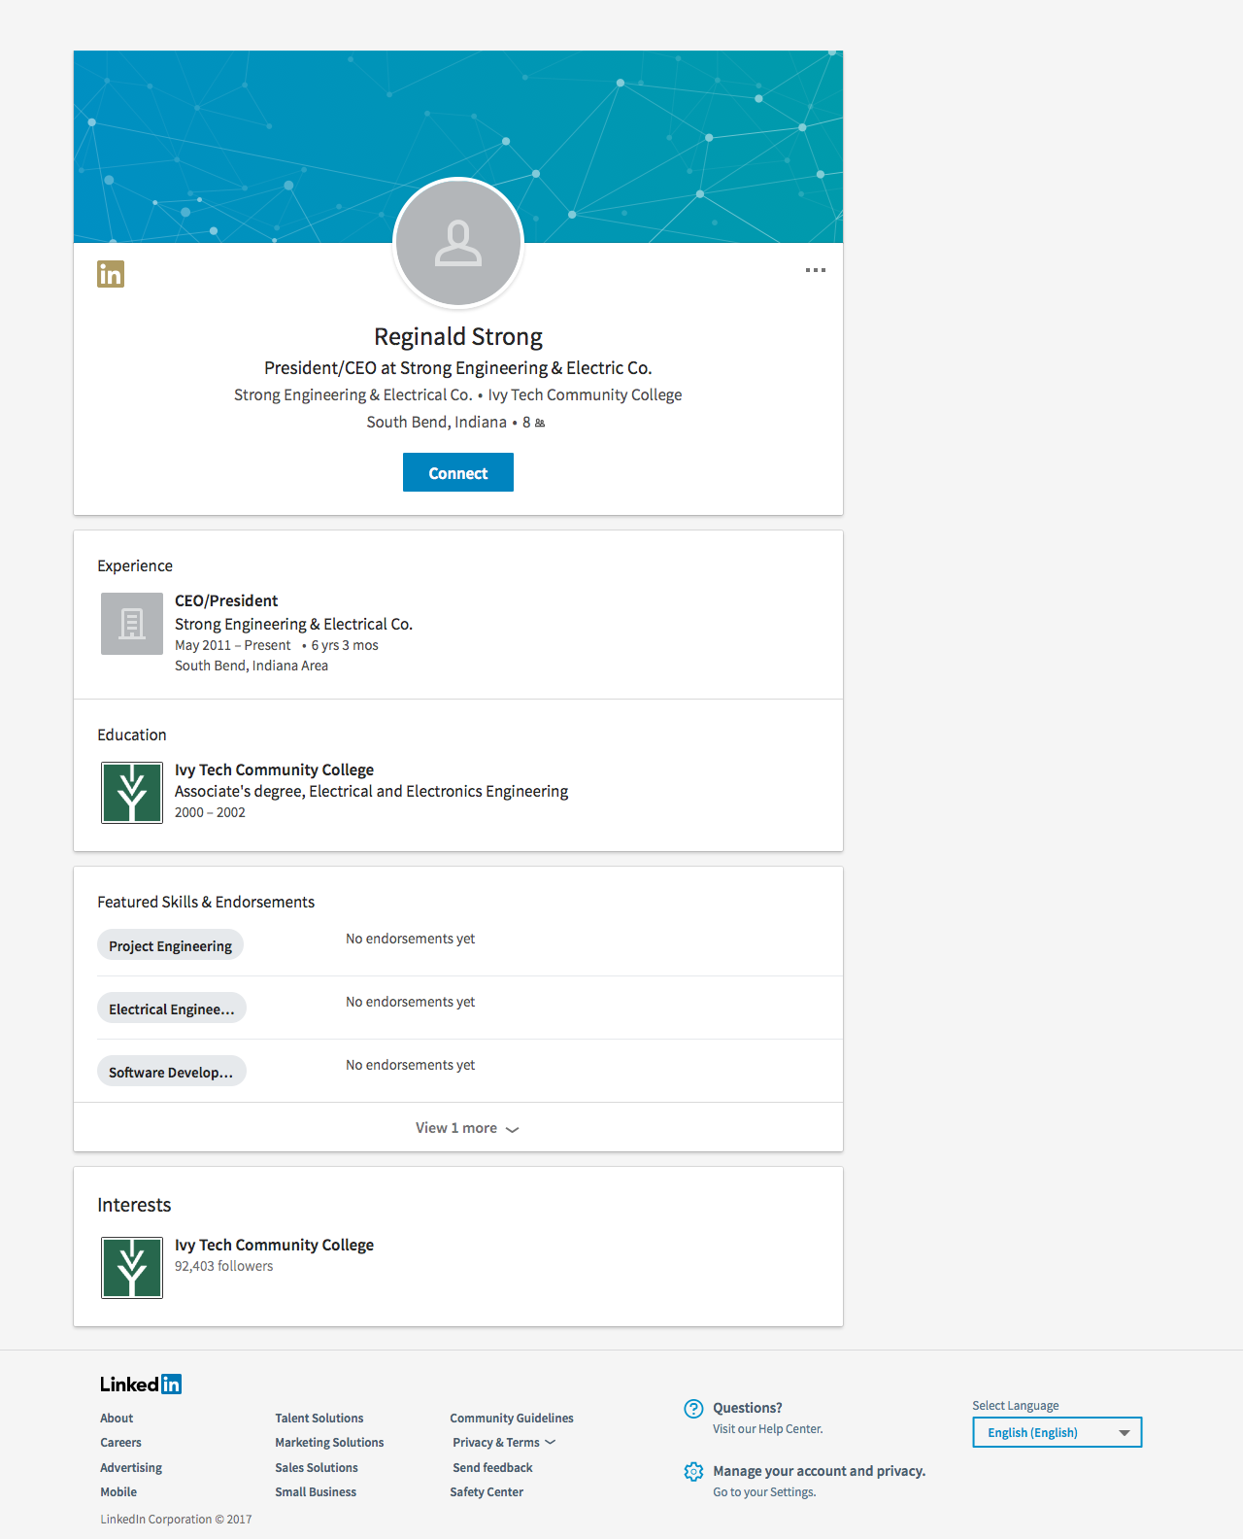Image resolution: width=1243 pixels, height=1539 pixels.
Task: Click Ivy Tech logo in Interests section
Action: (132, 1268)
